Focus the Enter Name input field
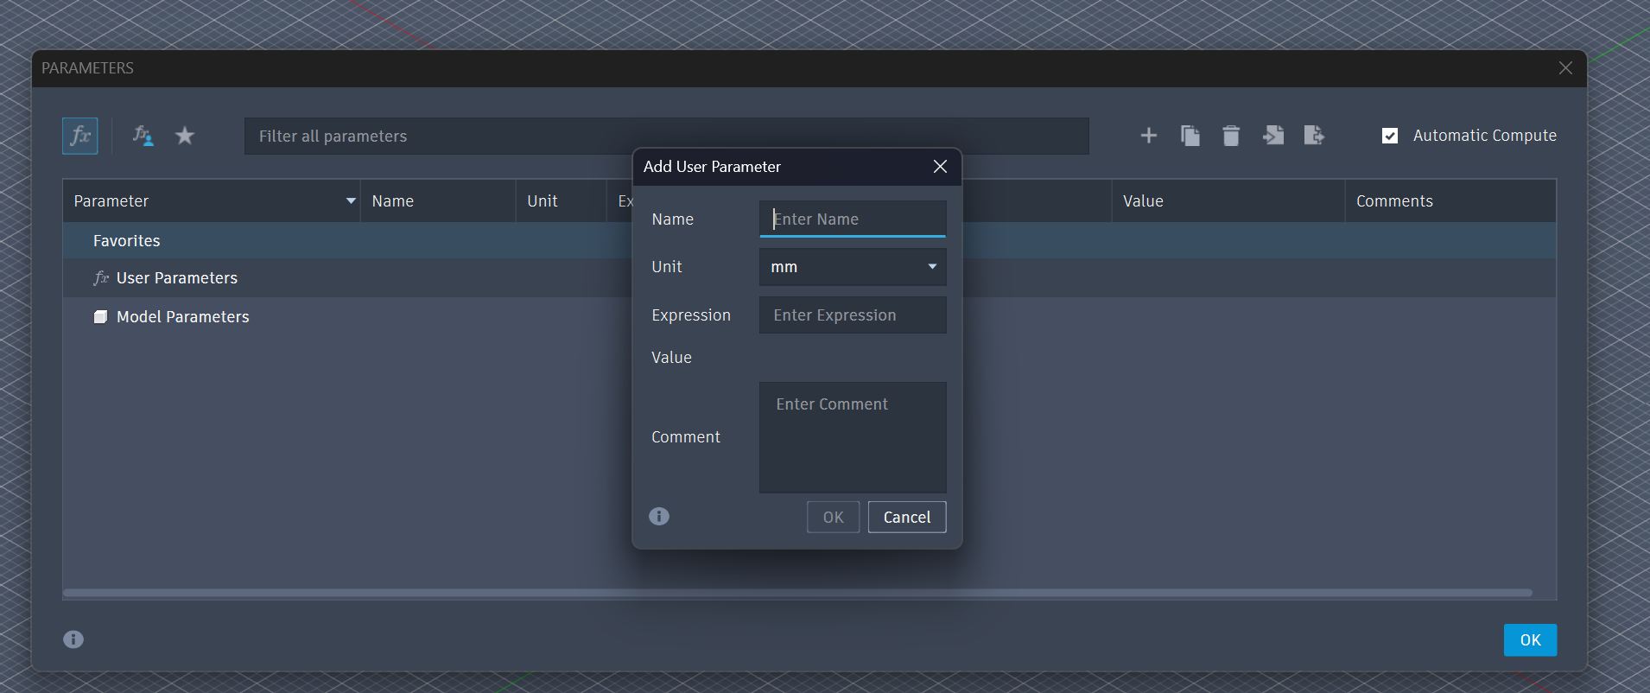The width and height of the screenshot is (1650, 693). point(853,219)
